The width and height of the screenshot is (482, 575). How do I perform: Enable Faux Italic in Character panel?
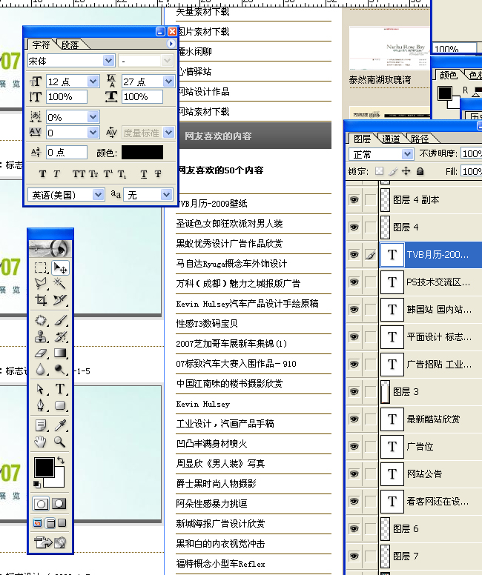coord(56,174)
